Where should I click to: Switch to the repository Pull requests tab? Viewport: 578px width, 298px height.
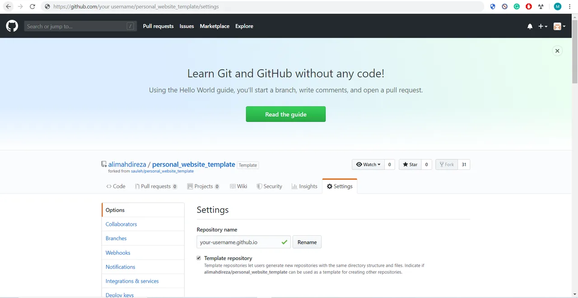coord(156,186)
